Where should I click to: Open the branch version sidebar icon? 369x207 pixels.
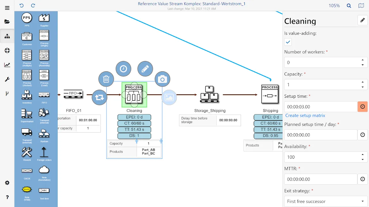[x=7, y=93]
